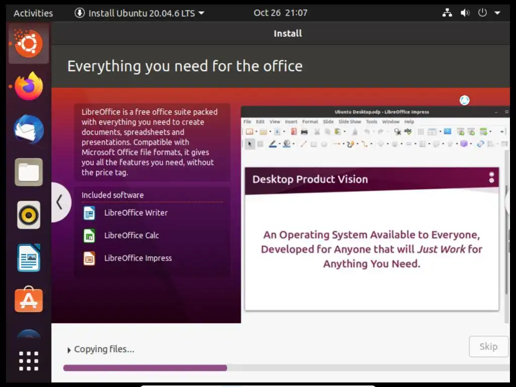Click the network status icon
Viewport: 516px width, 387px height.
click(447, 13)
